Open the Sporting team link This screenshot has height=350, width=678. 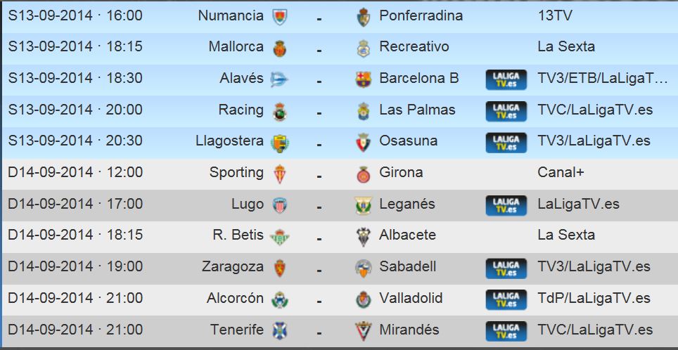(236, 172)
